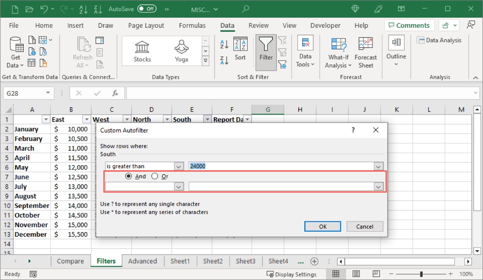Switch to the Formulas ribbon tab
Image resolution: width=483 pixels, height=280 pixels.
[192, 25]
